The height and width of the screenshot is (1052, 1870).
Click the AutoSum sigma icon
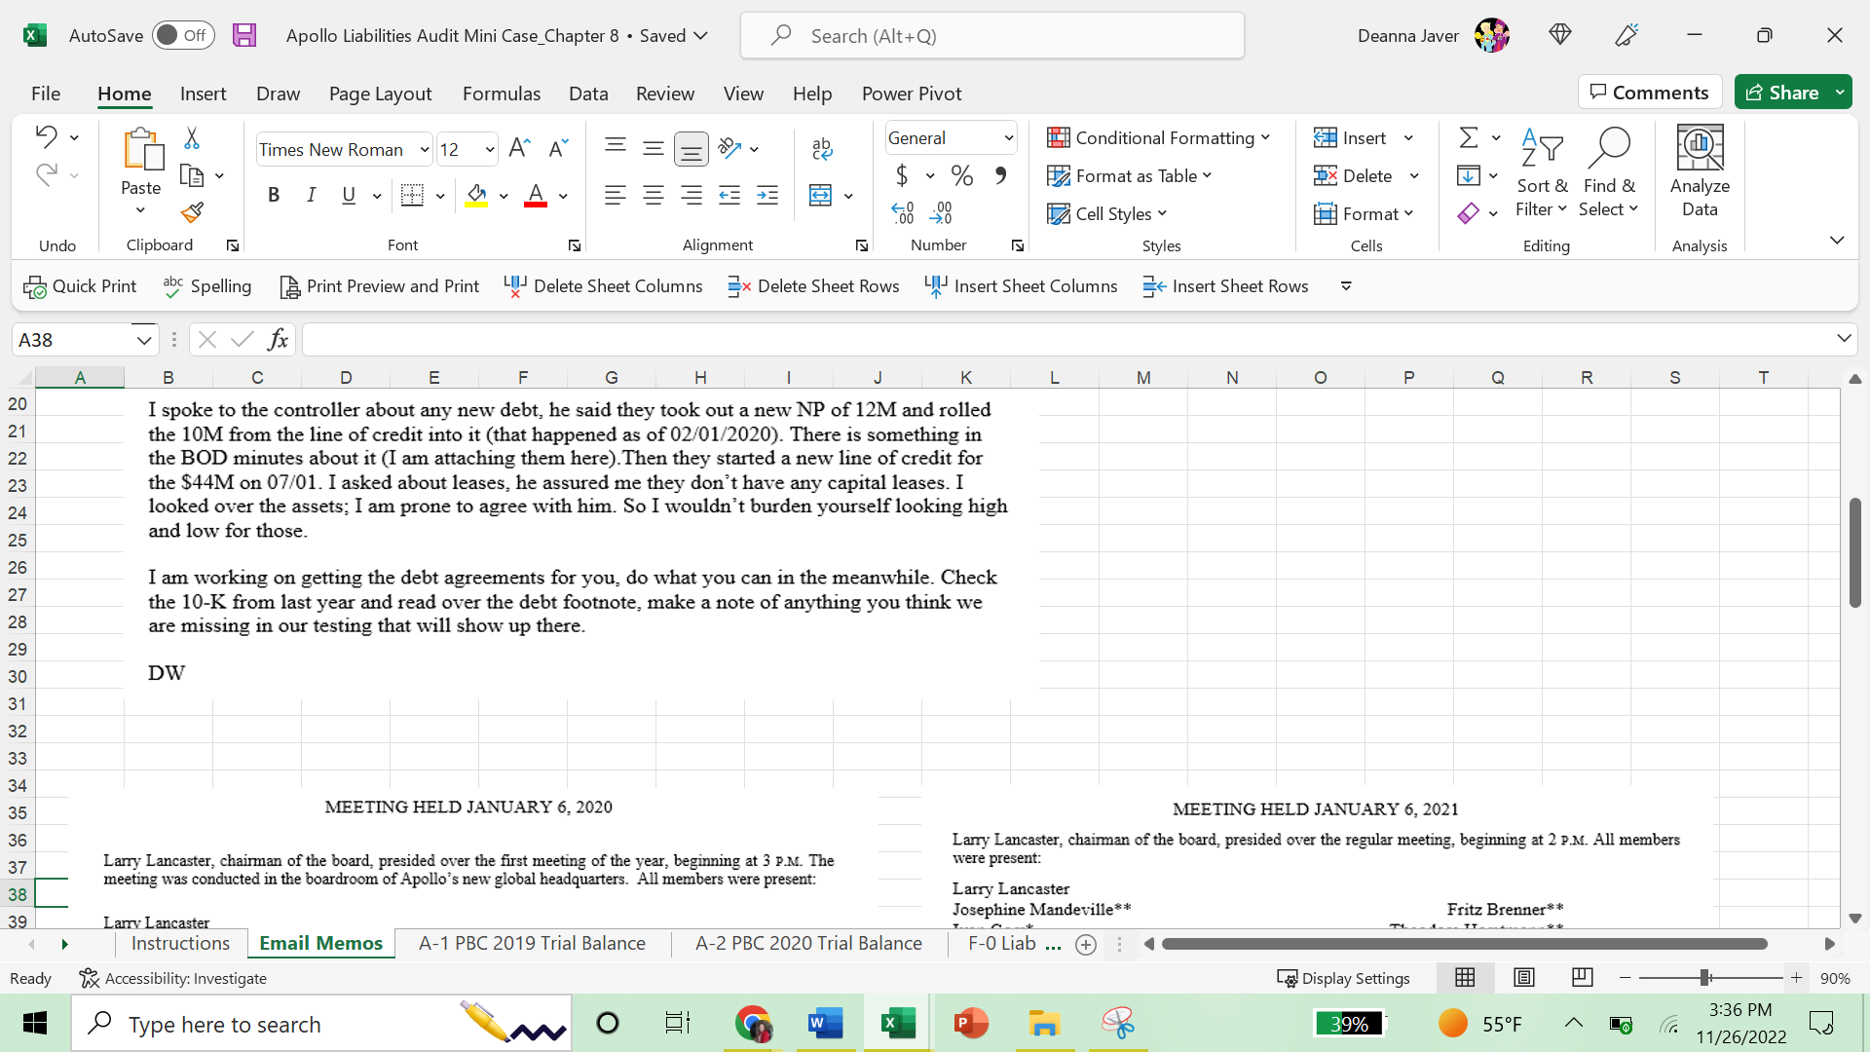tap(1468, 137)
